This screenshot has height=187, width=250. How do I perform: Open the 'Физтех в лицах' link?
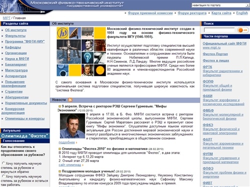[216, 60]
